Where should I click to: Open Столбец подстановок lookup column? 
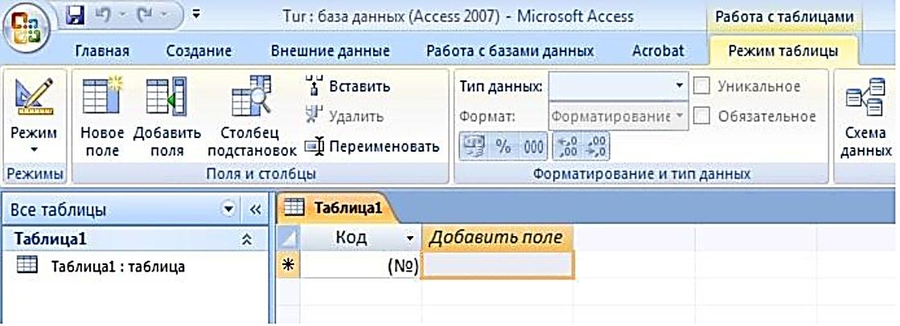click(252, 95)
